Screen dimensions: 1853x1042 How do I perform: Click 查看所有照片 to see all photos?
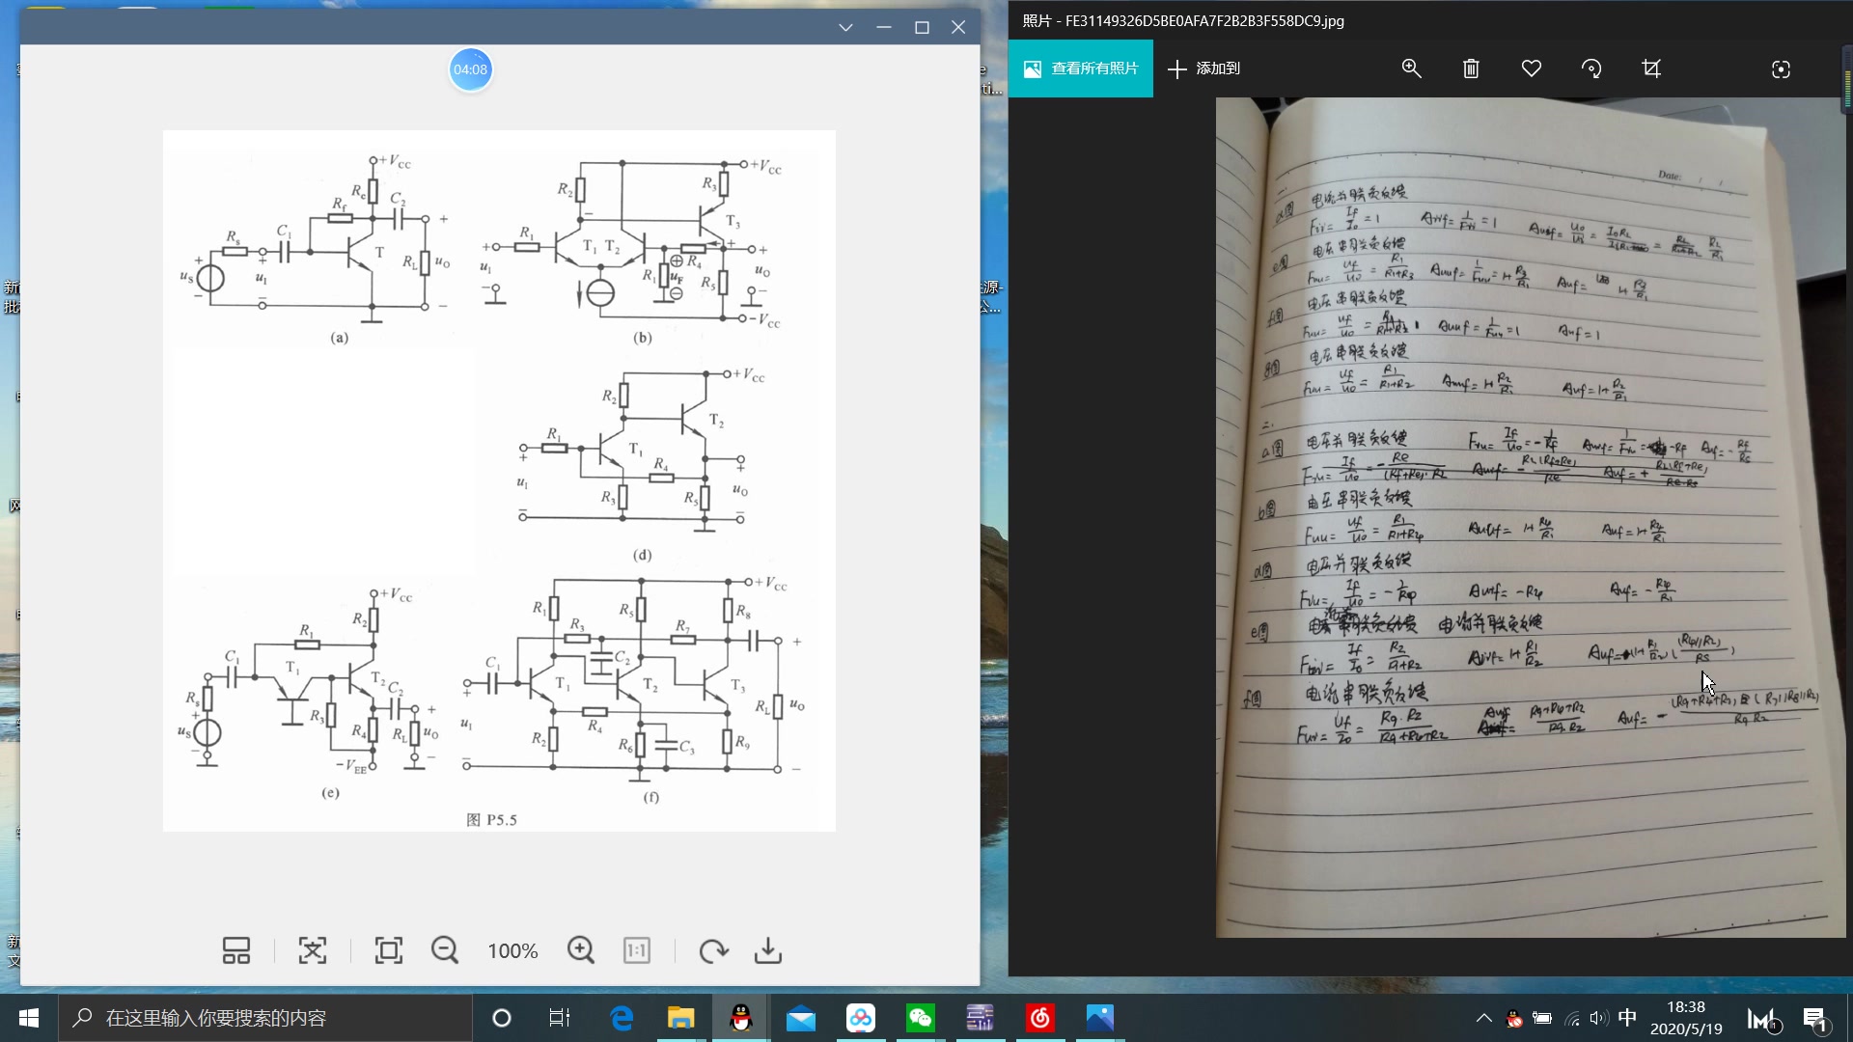pos(1081,69)
